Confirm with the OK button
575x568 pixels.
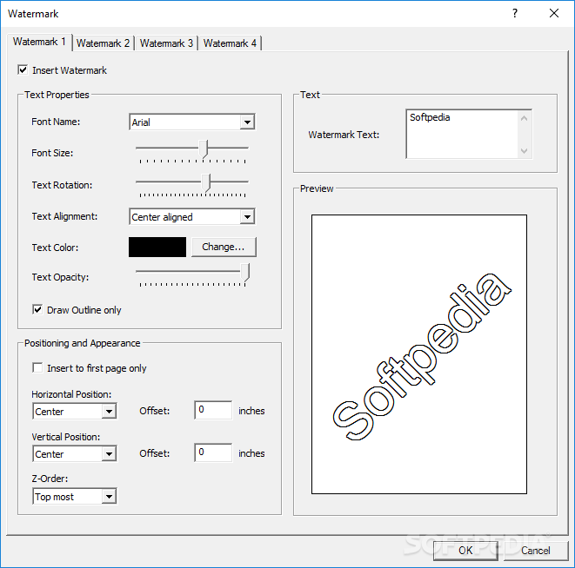[465, 551]
